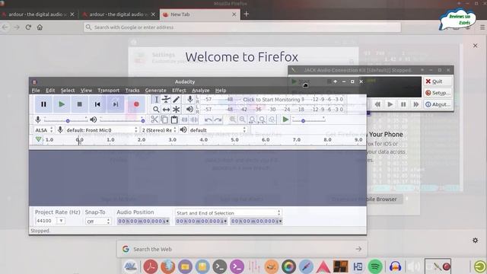Screen dimensions: 487x274
Task: Fit project to width icon
Action: (x=262, y=119)
